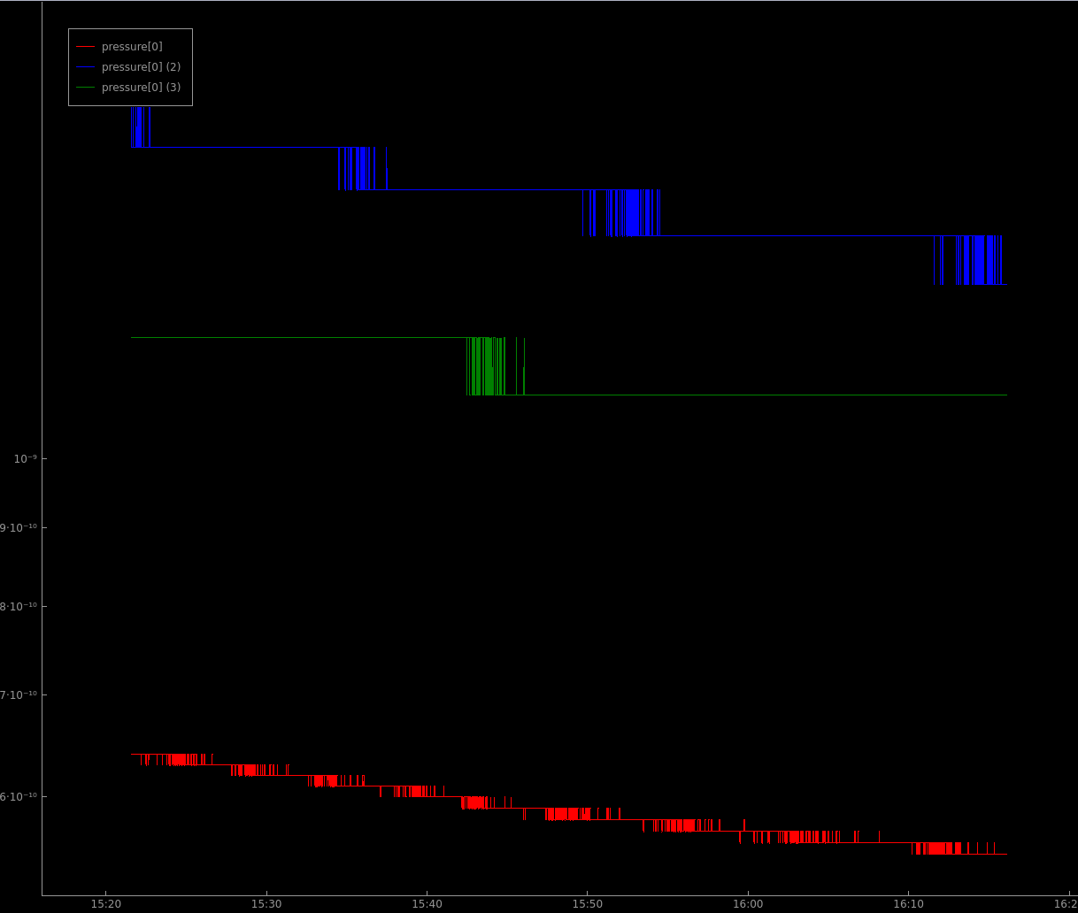This screenshot has height=913, width=1078.
Task: Select the 15:30 tick on time axis
Action: tap(266, 904)
